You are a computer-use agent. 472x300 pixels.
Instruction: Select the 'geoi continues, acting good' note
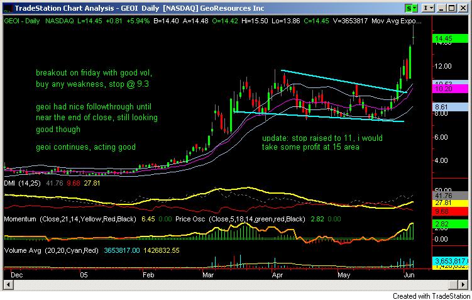[x=86, y=147]
